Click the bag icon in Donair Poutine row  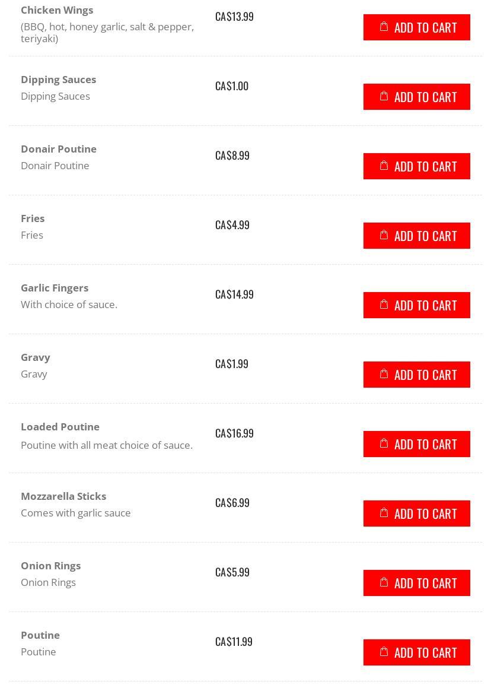click(384, 166)
